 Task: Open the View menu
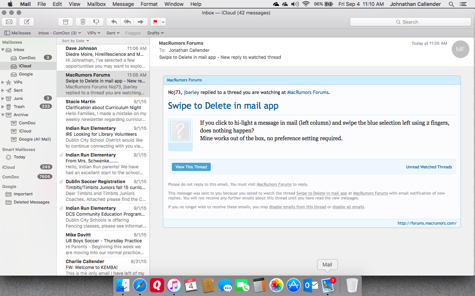click(x=75, y=4)
